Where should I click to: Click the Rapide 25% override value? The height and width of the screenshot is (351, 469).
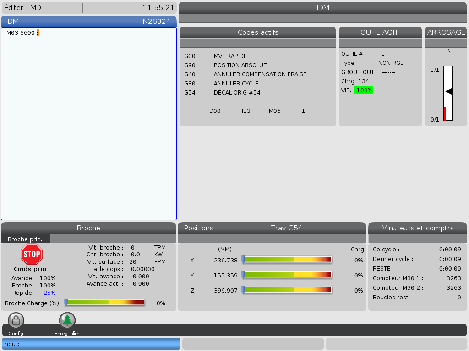(x=49, y=293)
